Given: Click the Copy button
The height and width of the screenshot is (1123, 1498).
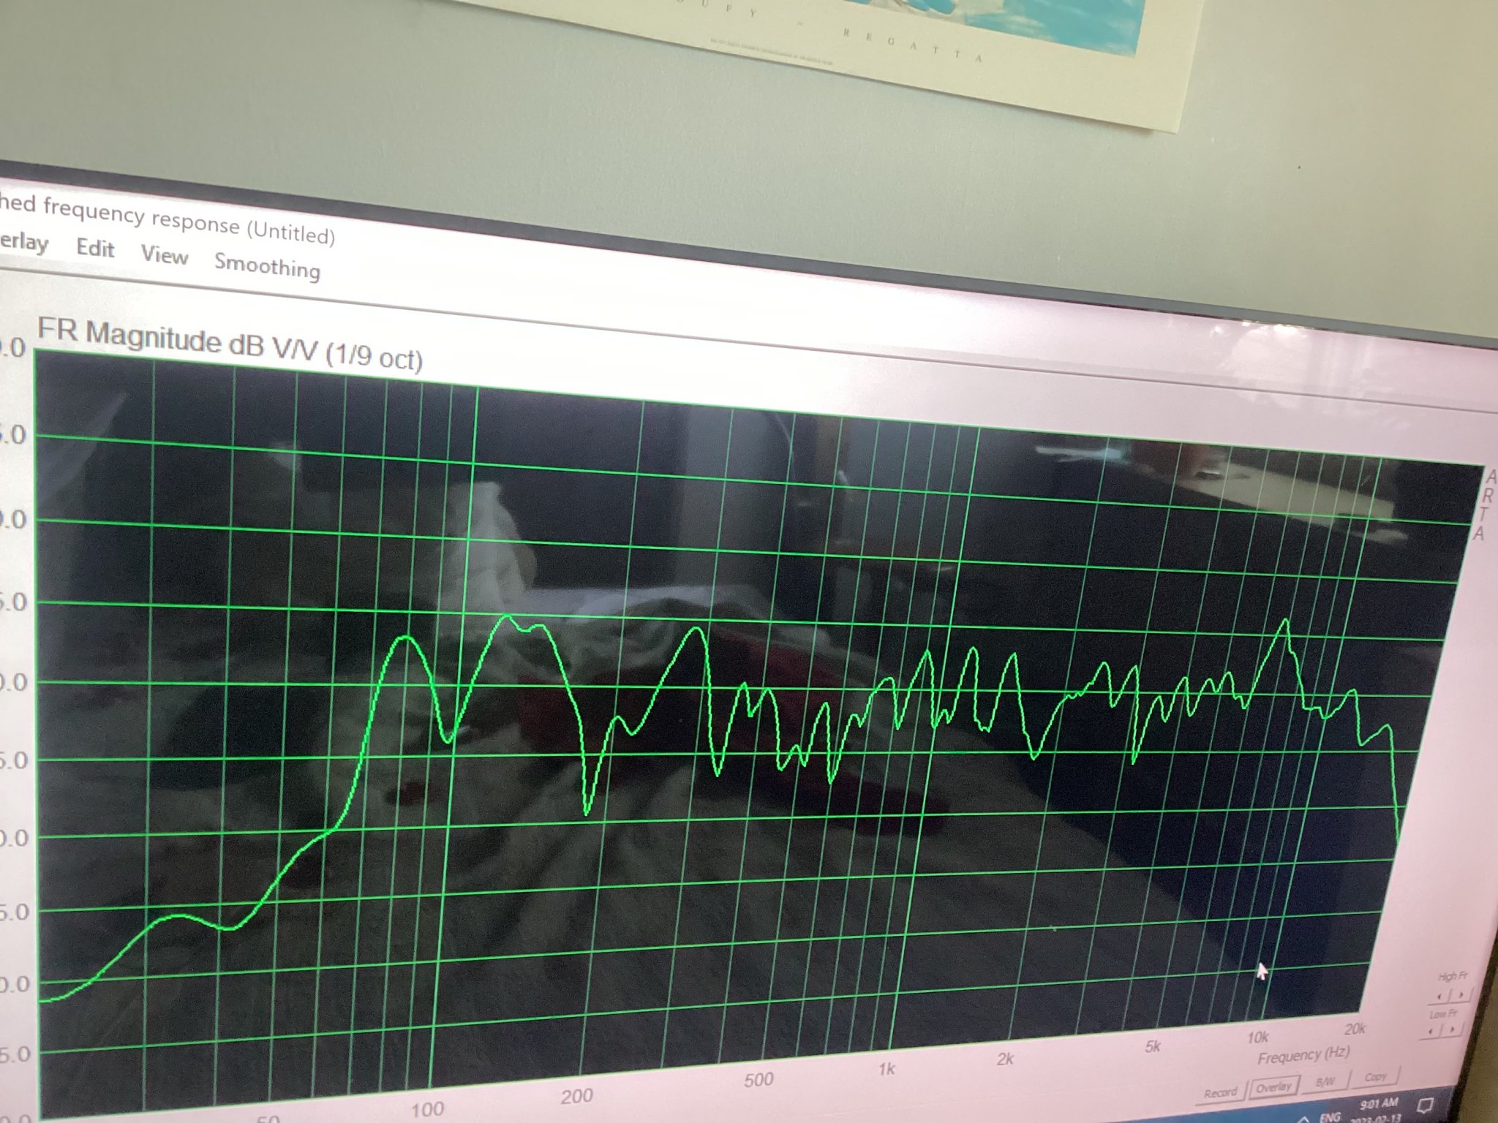Looking at the screenshot, I should point(1375,1077).
